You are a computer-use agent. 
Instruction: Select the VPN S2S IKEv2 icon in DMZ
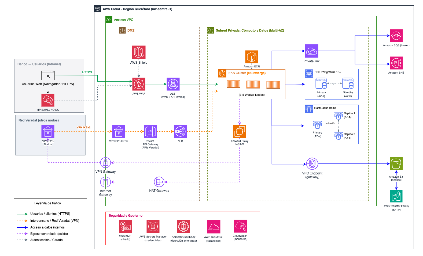pos(119,131)
